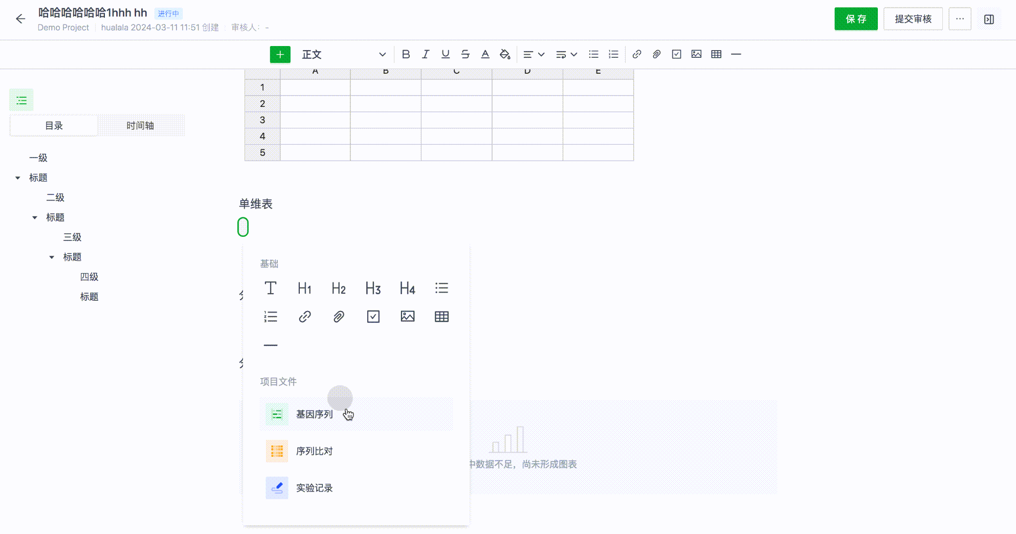
Task: Toggle bold formatting in toolbar
Action: 406,54
